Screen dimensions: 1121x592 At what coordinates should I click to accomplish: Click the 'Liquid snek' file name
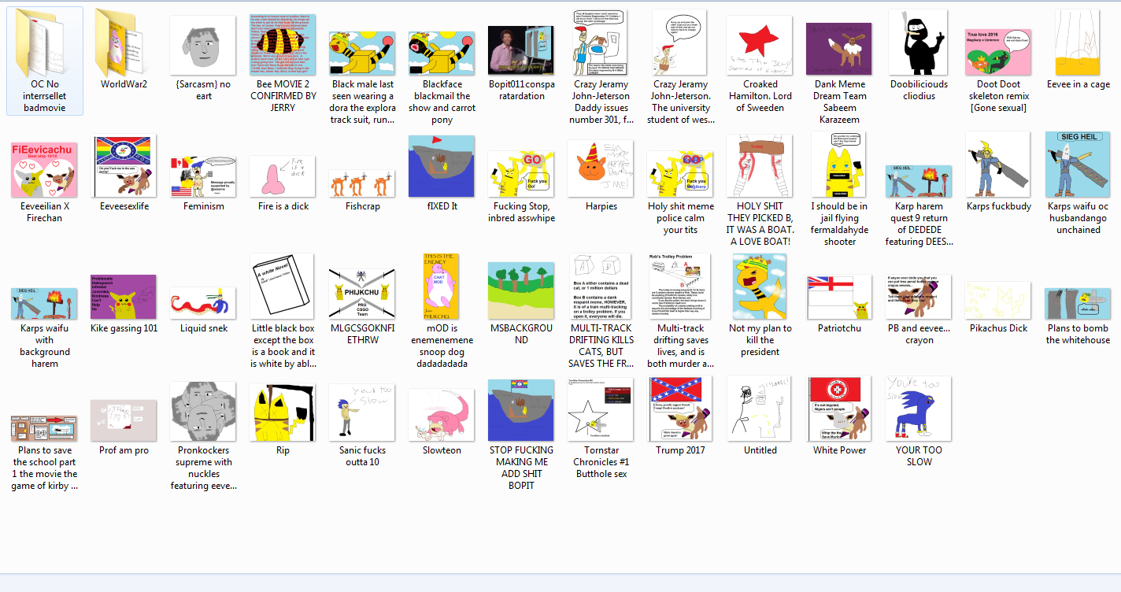[x=203, y=328]
